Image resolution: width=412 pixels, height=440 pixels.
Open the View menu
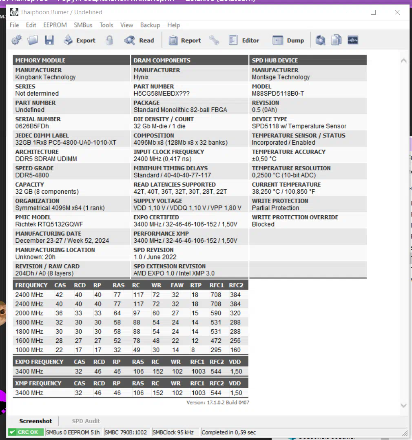tap(127, 25)
